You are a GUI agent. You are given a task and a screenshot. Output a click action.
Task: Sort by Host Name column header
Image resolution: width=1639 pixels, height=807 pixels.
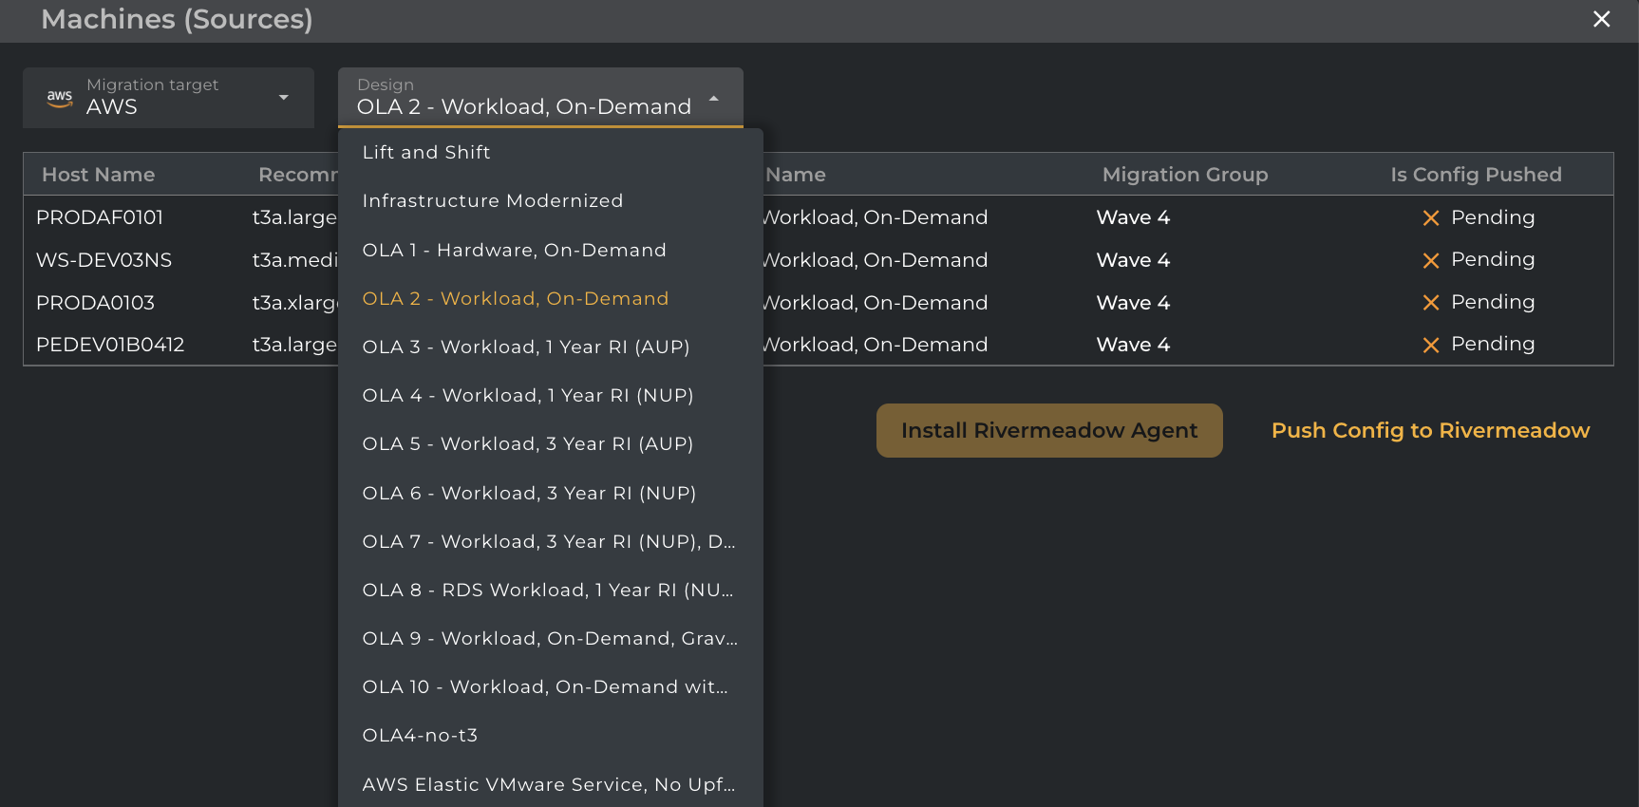[x=98, y=175]
